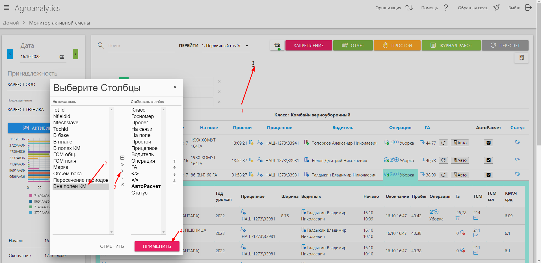Go to next date with green arrow

pos(75,54)
